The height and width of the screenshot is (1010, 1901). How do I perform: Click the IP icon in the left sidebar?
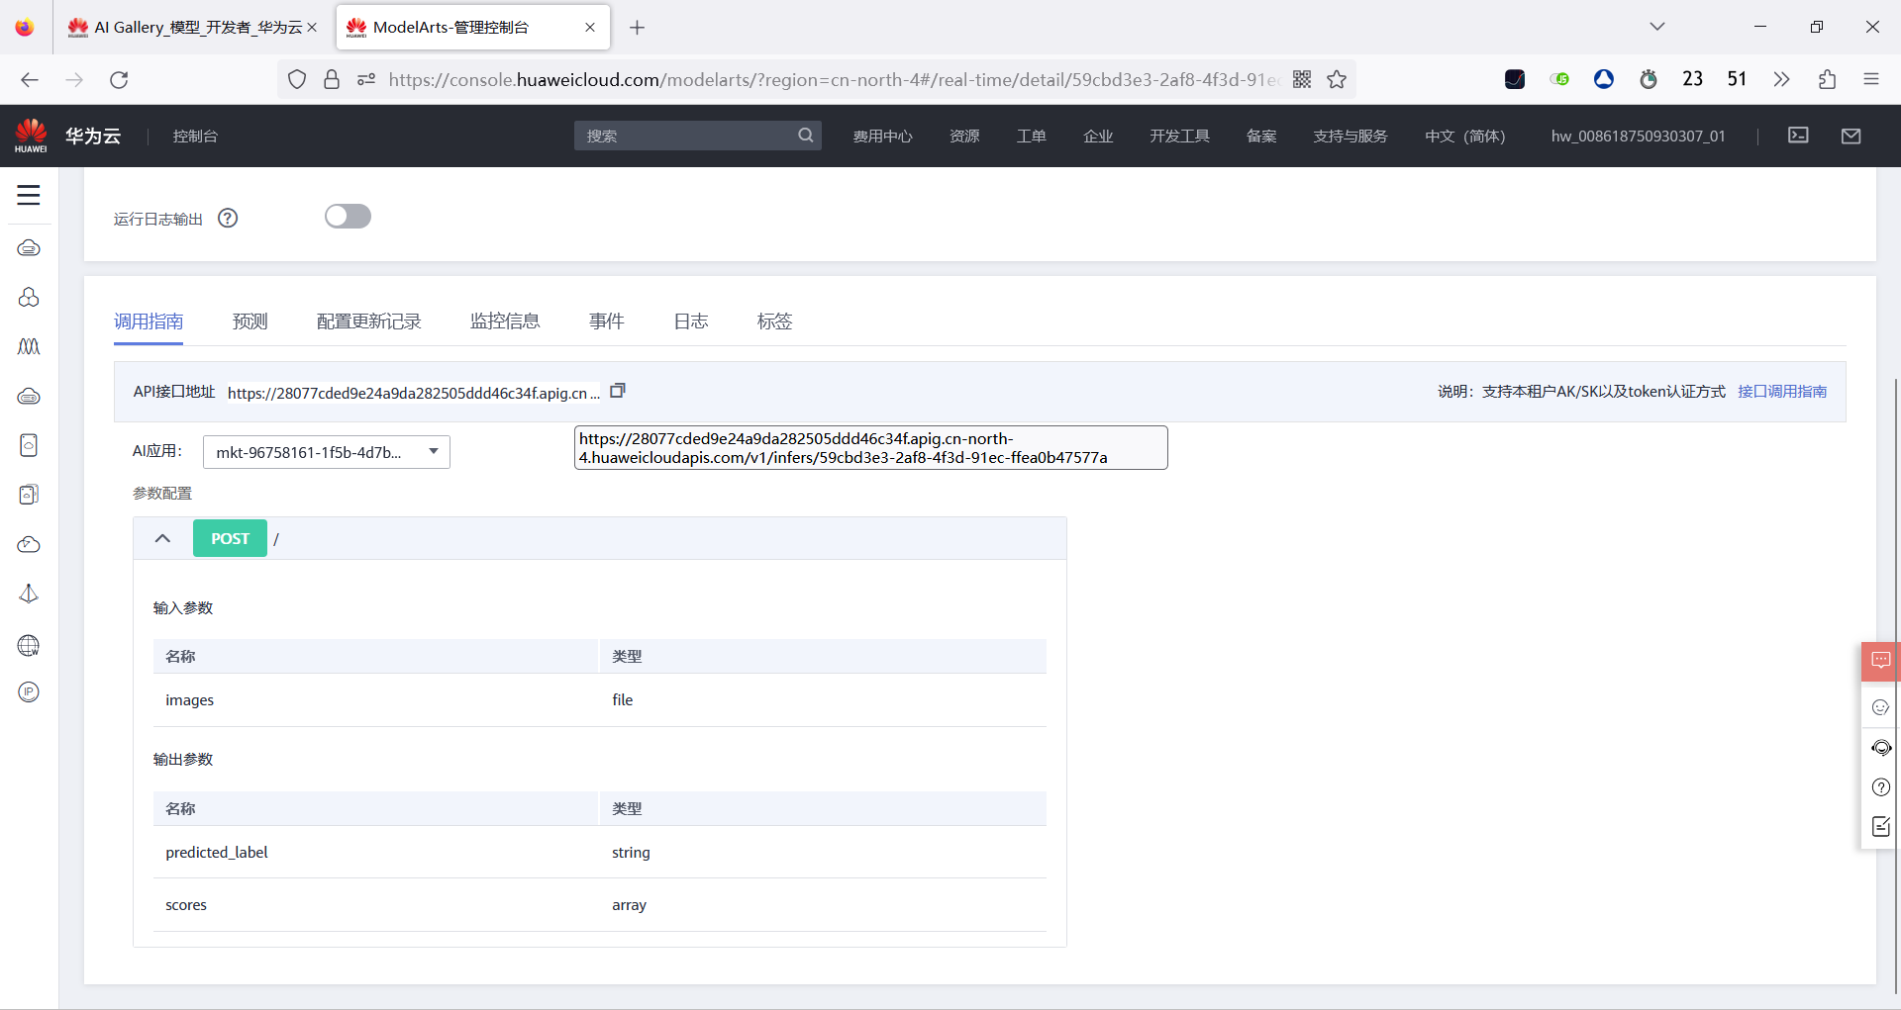point(29,692)
